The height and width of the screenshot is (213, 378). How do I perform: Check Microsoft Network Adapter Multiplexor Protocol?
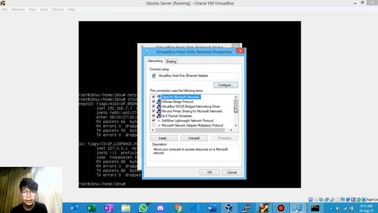154,125
